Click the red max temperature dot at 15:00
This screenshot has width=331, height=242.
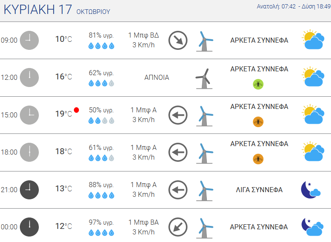[x=76, y=110]
